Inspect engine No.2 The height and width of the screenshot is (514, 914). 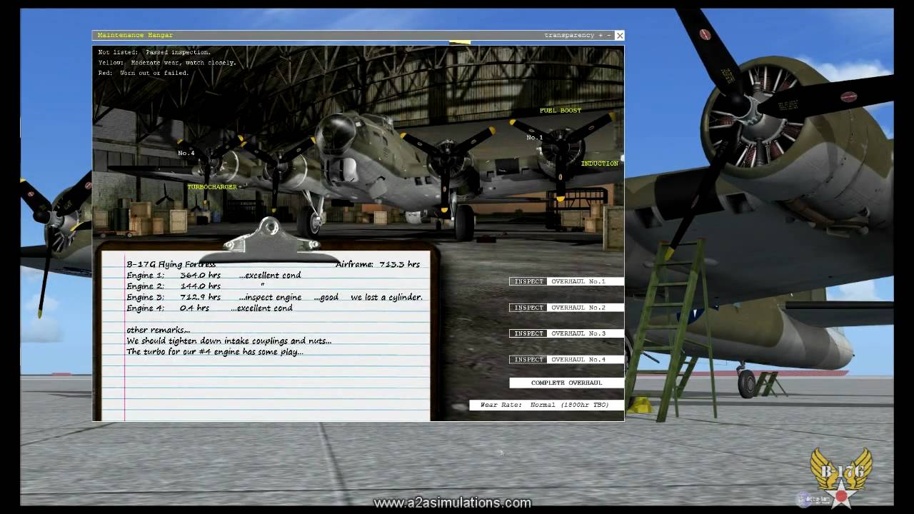point(528,308)
